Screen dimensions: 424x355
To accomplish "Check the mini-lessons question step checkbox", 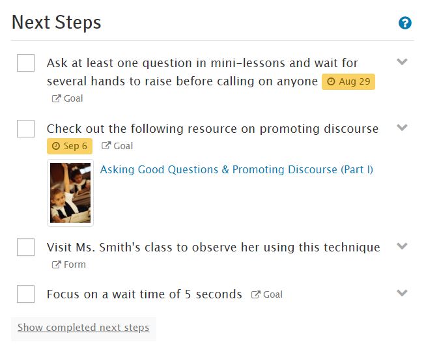I will (25, 63).
